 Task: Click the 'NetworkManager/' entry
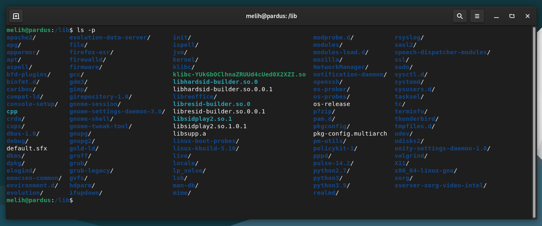(x=341, y=67)
